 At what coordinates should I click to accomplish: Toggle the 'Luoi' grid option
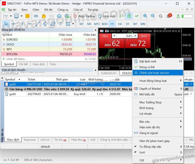click(142, 152)
